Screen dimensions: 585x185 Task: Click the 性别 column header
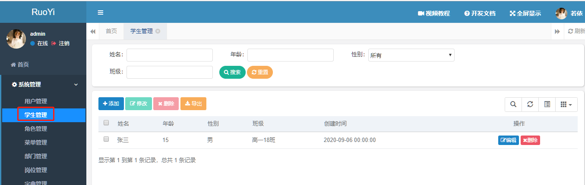pos(213,123)
